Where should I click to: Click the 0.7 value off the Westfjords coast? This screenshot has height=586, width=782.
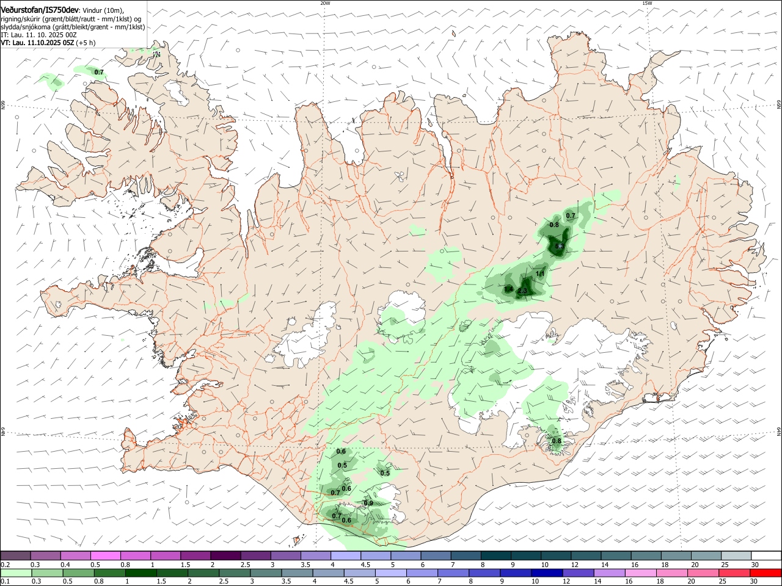click(x=99, y=73)
